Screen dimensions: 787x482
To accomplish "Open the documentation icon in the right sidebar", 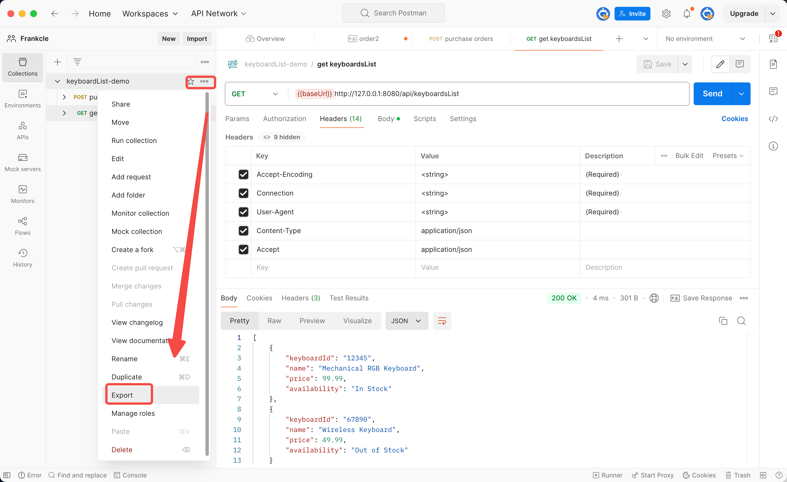I will click(773, 64).
